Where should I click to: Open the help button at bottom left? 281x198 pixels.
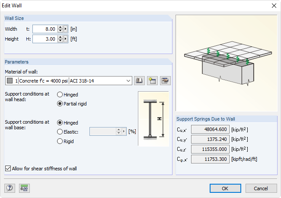[x=10, y=188]
